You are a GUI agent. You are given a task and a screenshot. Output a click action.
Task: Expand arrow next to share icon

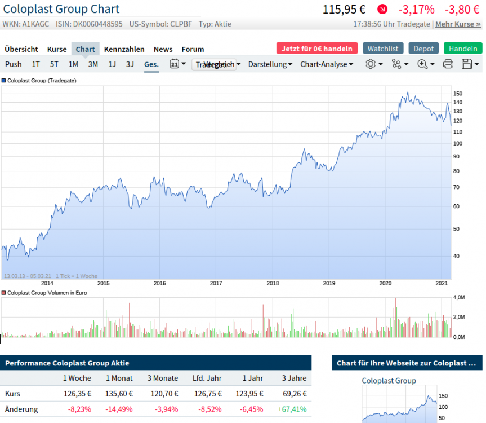pyautogui.click(x=407, y=64)
